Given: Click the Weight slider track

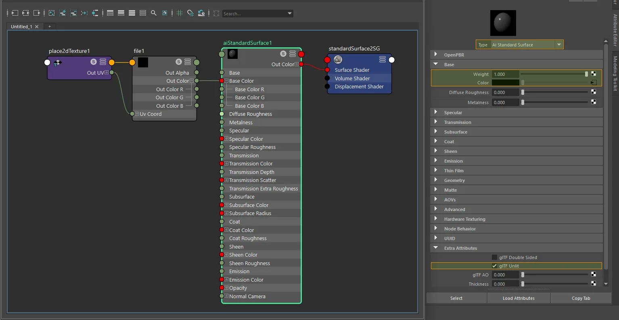Looking at the screenshot, I should coord(554,74).
